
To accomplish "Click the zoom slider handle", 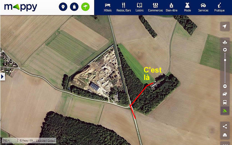I will (225, 60).
